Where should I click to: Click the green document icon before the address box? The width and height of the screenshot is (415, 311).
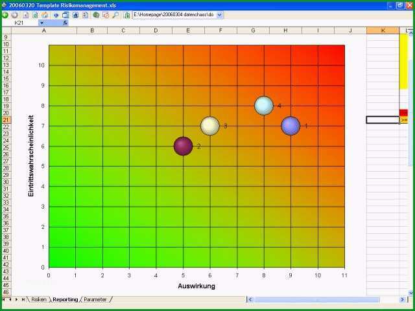pos(127,15)
